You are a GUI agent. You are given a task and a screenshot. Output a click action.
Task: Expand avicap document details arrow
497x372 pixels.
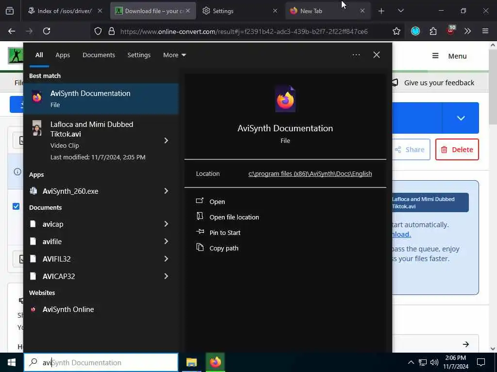(166, 224)
